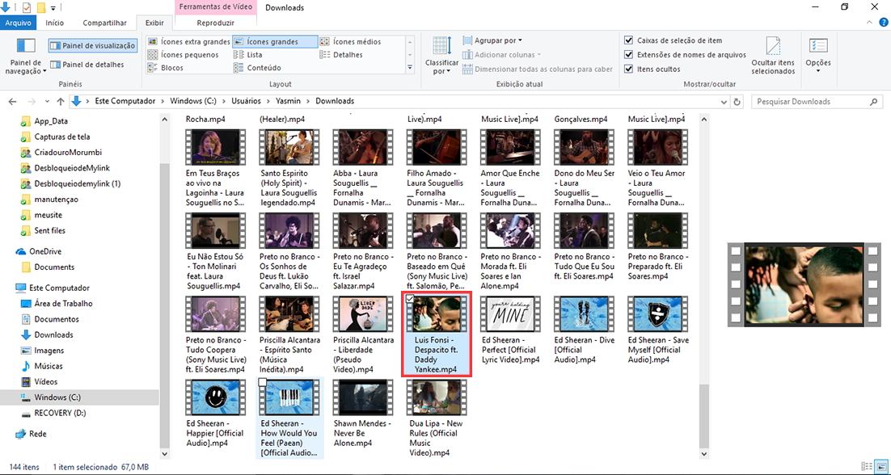Select Ícones médios layout
Image resolution: width=891 pixels, height=475 pixels.
pyautogui.click(x=351, y=42)
